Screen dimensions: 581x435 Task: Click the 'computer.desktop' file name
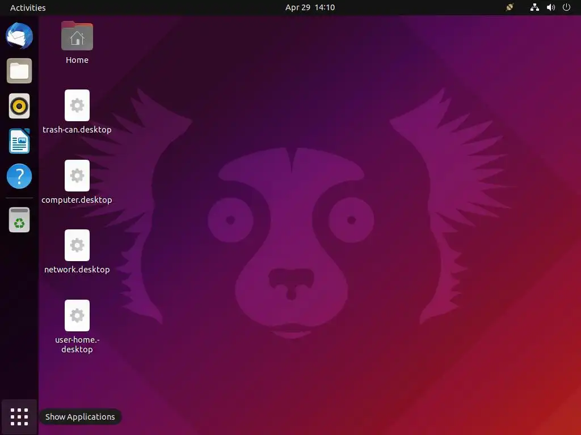tap(77, 200)
